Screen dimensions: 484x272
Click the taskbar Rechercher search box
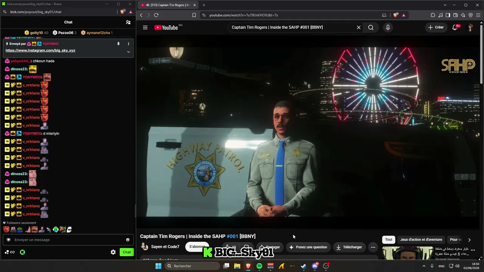192,266
